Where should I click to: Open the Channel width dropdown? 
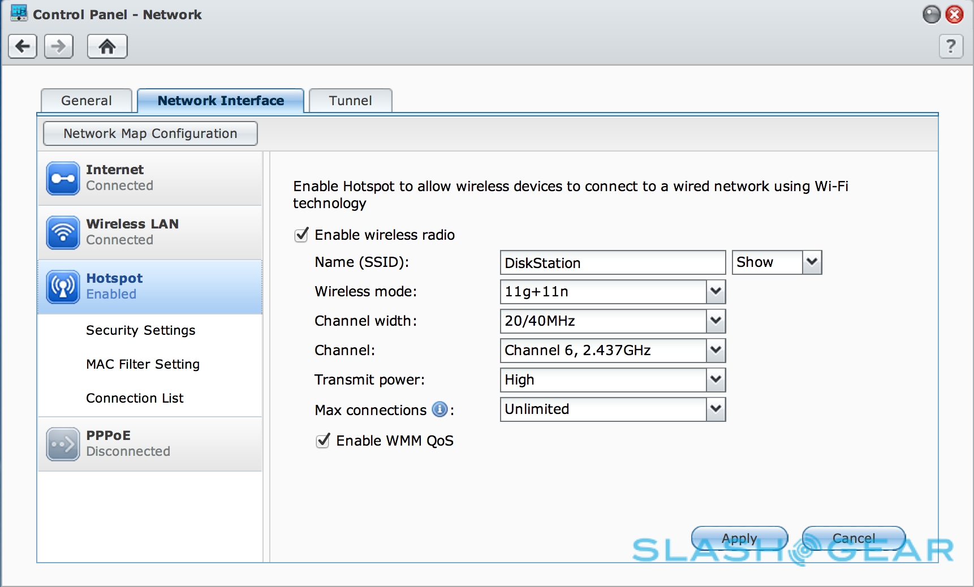click(716, 321)
